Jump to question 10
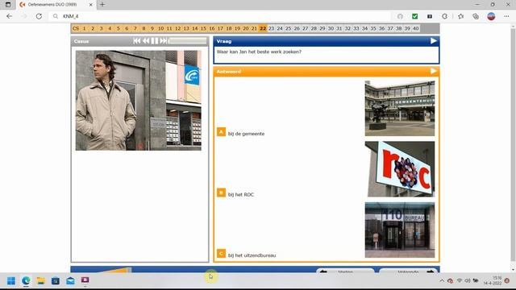Screen dimensions: 516x290 coord(160,29)
